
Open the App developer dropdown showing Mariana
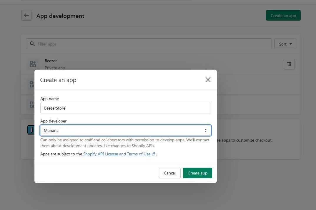(x=125, y=130)
